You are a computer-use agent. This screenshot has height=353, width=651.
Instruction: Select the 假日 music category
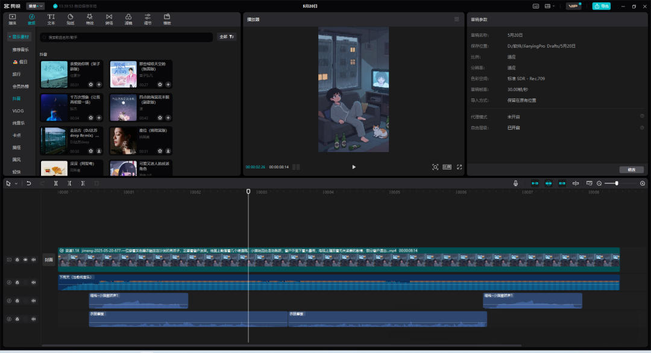pos(20,62)
